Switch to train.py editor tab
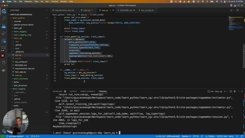The height and width of the screenshot is (138, 245). 87,10
